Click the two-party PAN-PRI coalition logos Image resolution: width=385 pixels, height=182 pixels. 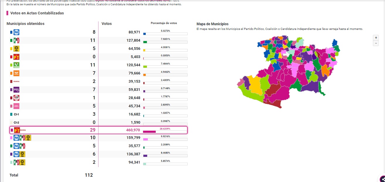point(19,146)
